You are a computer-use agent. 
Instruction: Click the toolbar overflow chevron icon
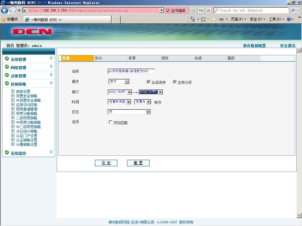[x=300, y=17]
